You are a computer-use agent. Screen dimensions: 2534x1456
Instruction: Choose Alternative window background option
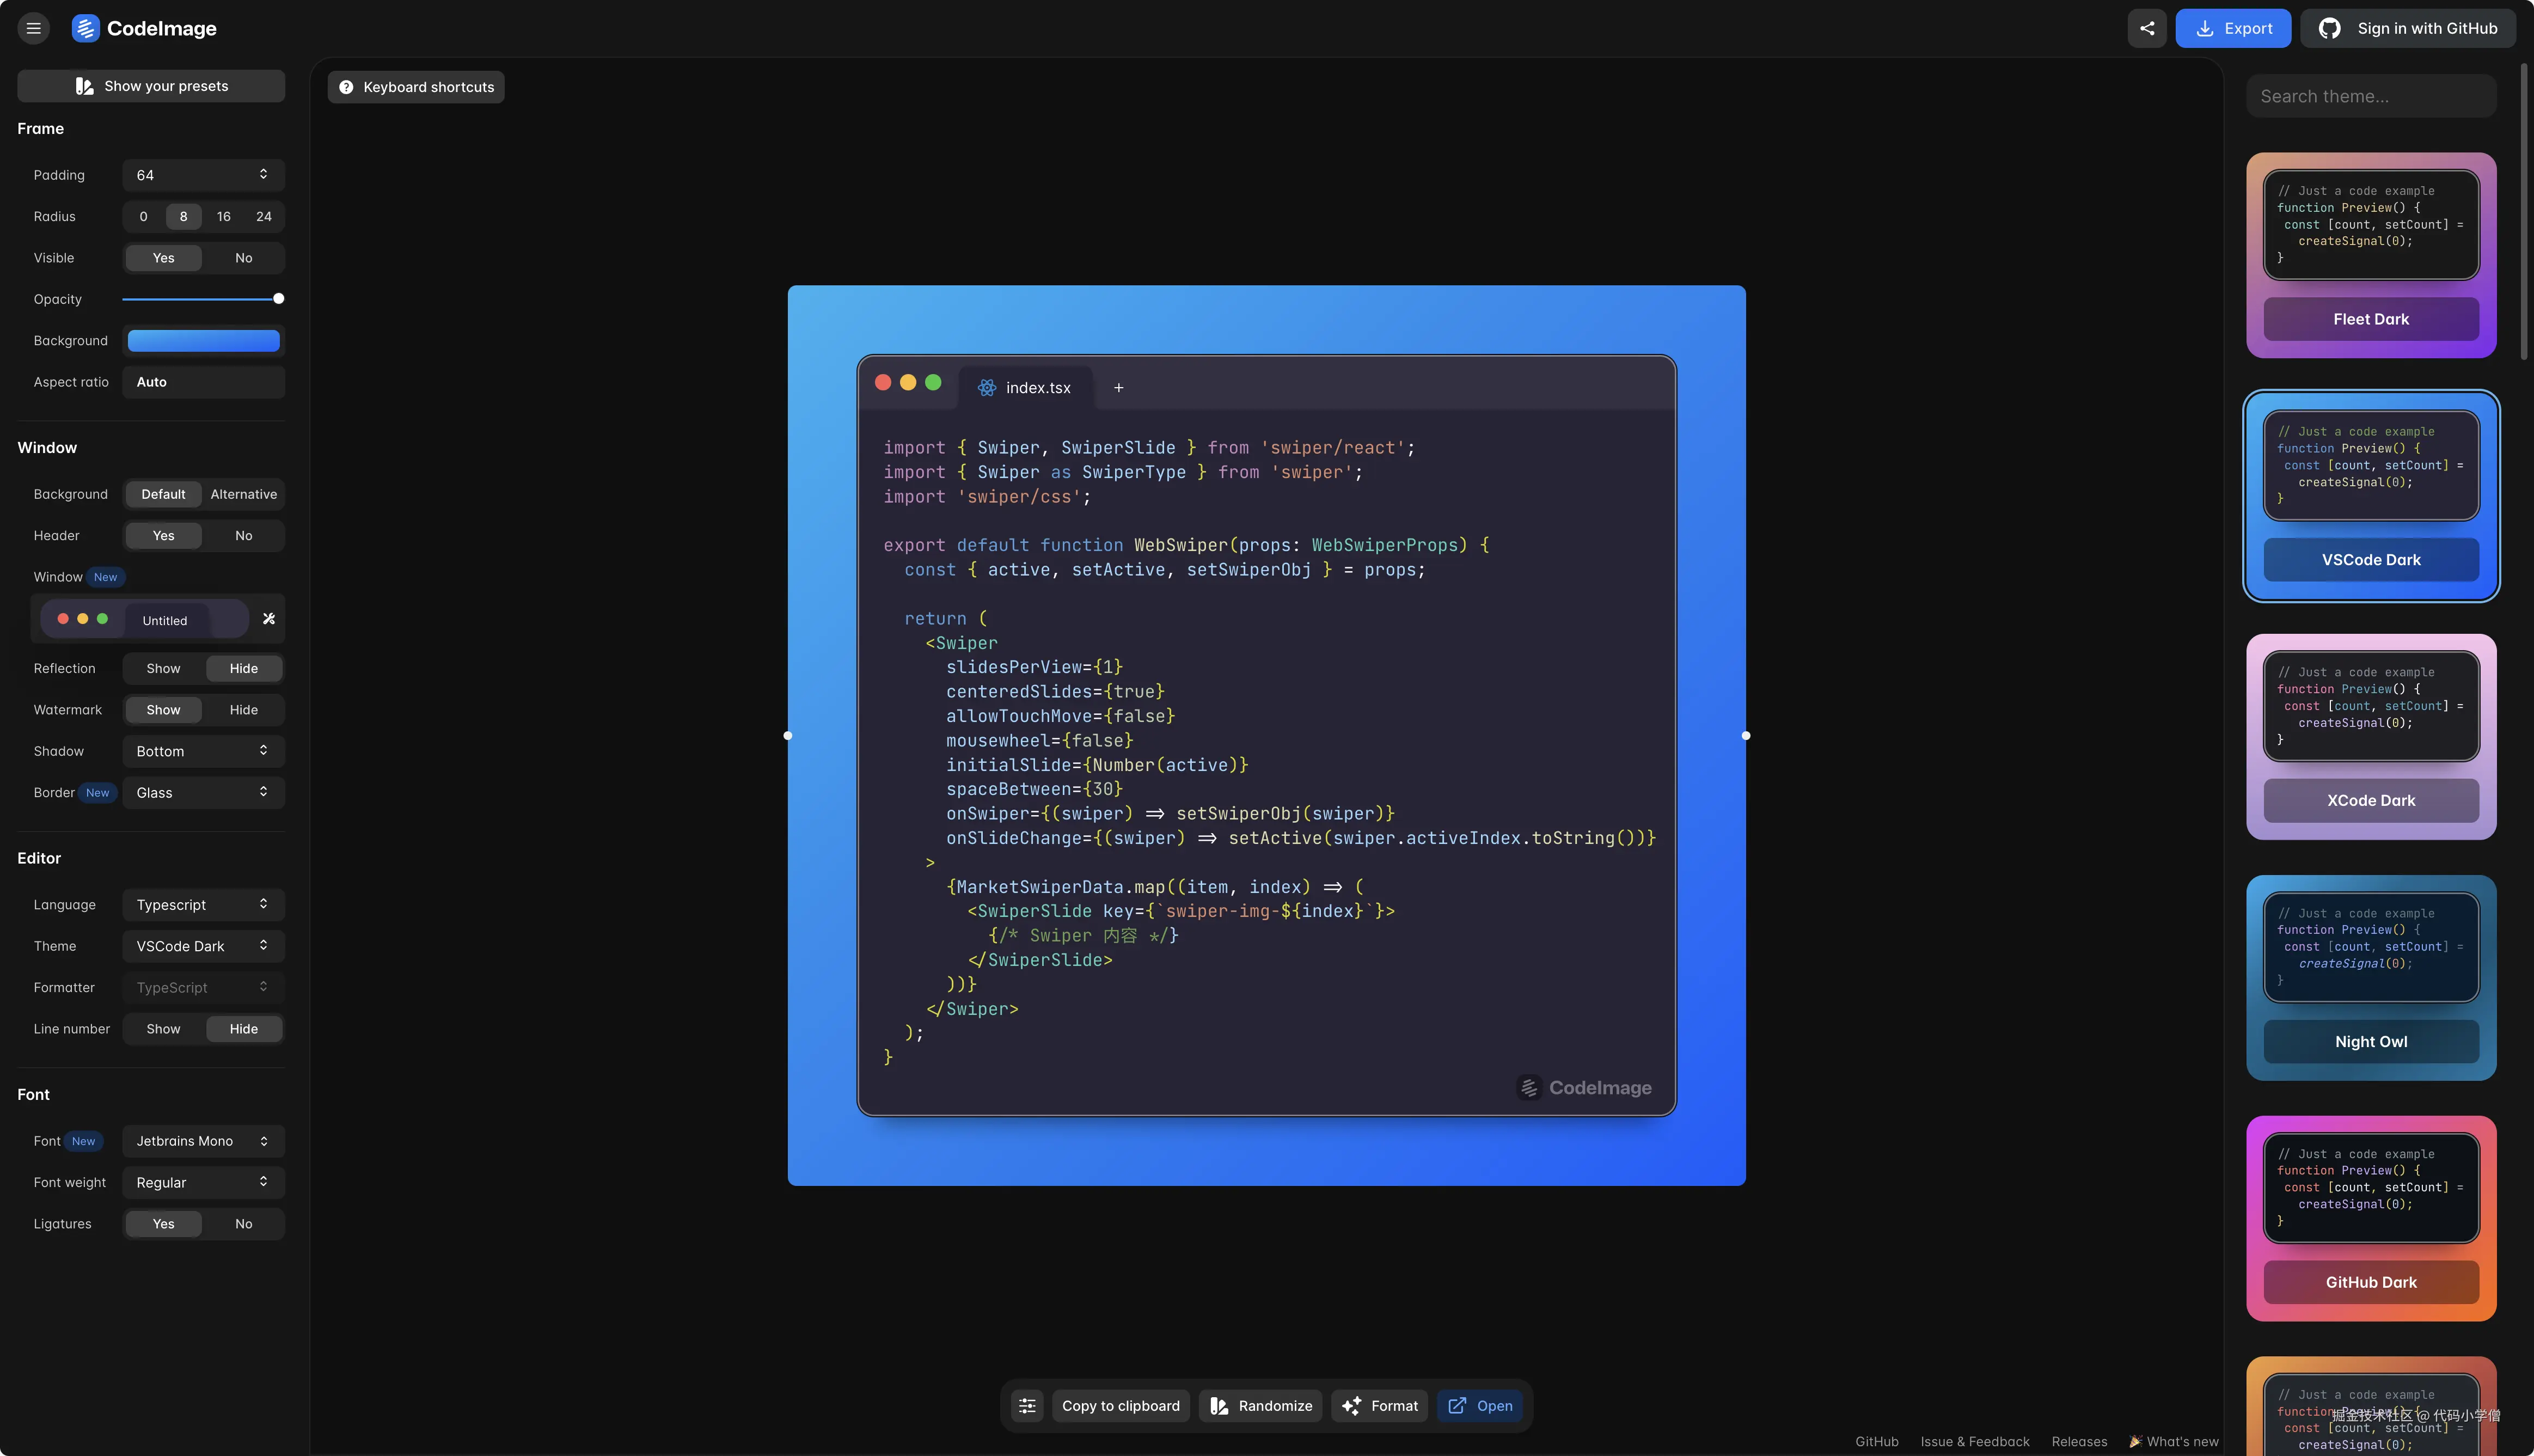(x=243, y=494)
